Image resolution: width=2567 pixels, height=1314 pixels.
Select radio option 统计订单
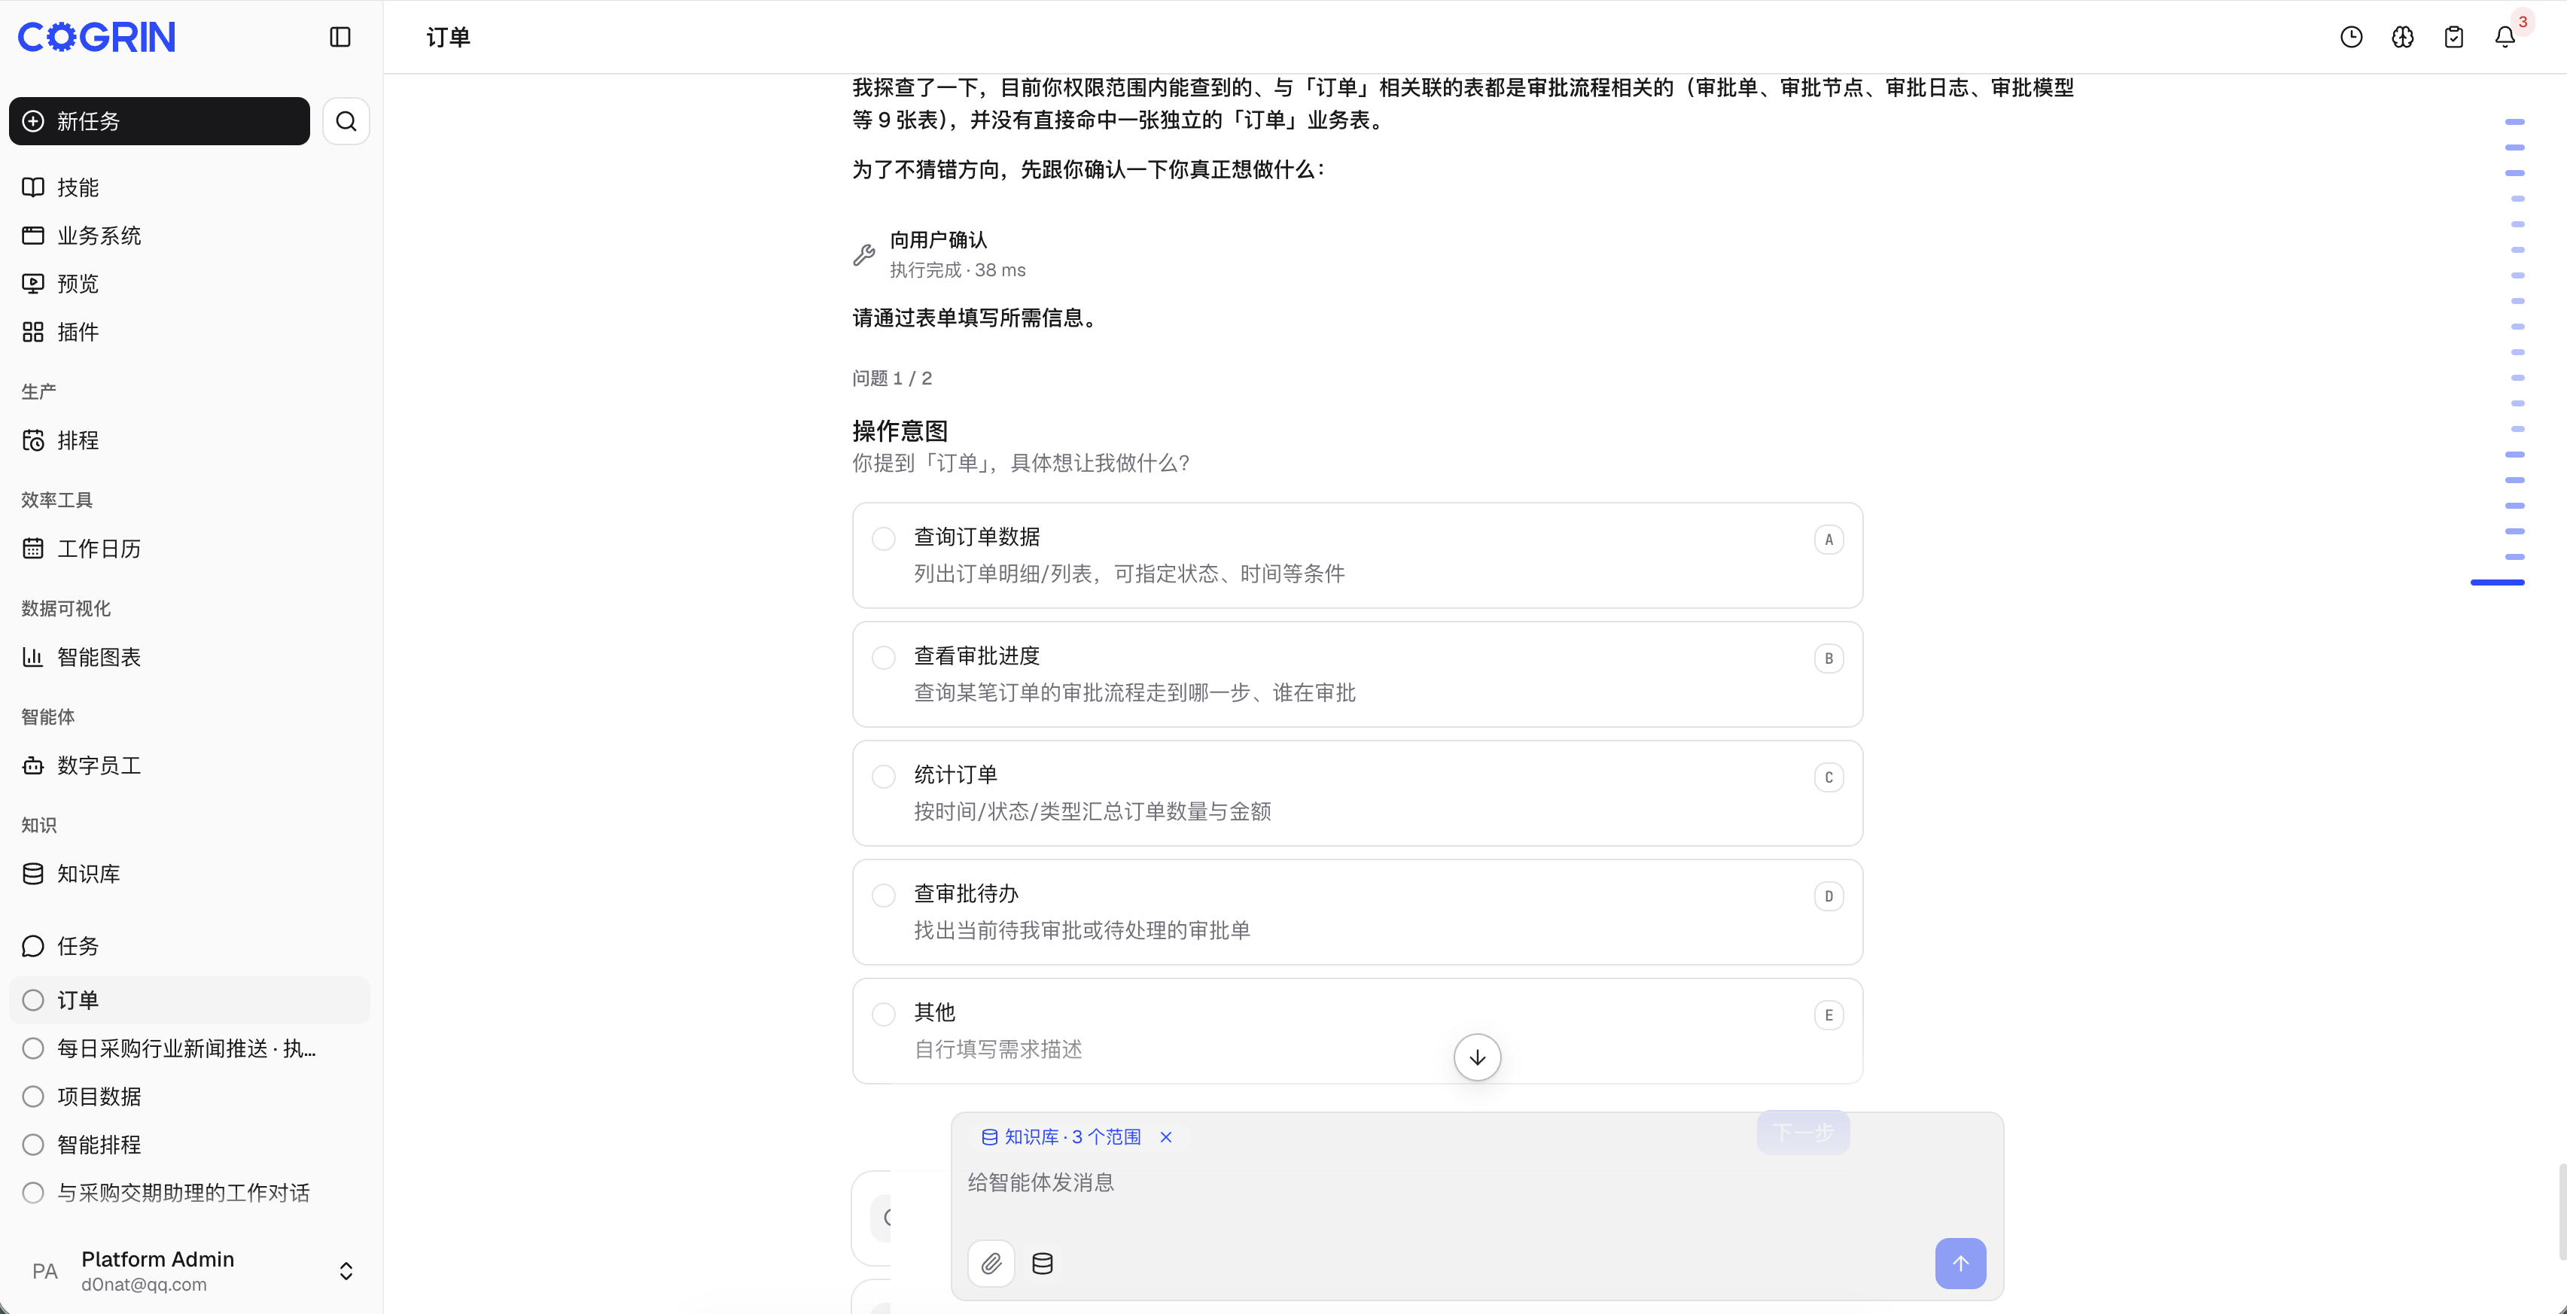[x=883, y=776]
